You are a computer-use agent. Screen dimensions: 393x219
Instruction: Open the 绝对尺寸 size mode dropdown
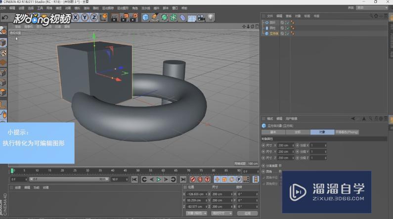(x=222, y=213)
